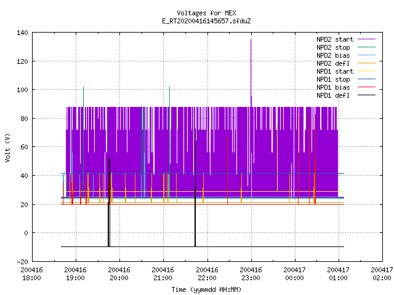The height and width of the screenshot is (295, 394).
Task: Click the 'NPD2 bias' legend label
Action: 333,55
